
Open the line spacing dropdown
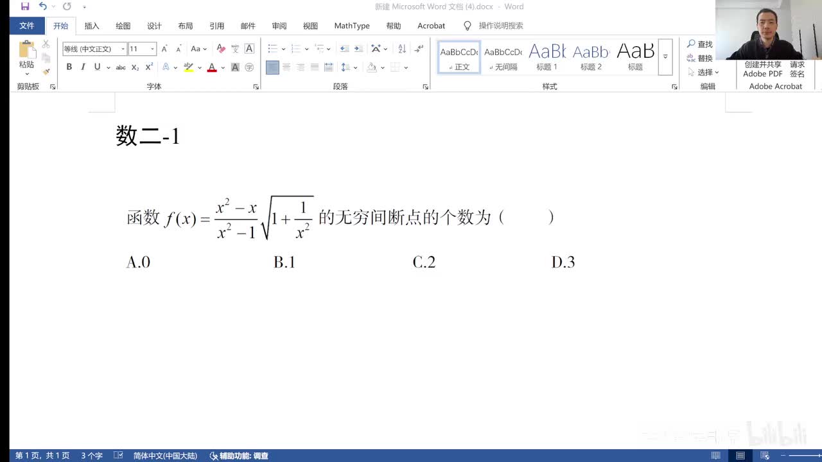coord(349,67)
